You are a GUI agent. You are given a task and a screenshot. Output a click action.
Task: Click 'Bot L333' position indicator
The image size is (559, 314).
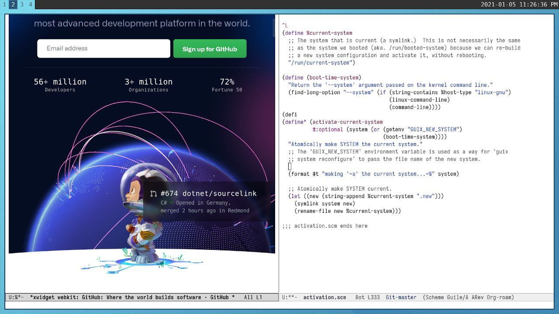tap(367, 297)
